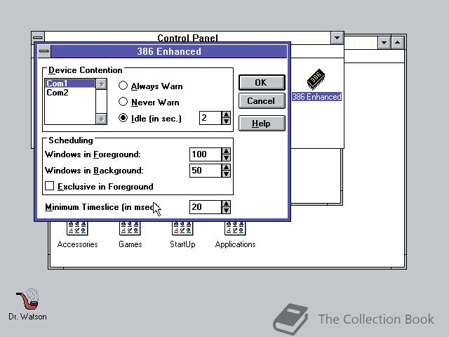The width and height of the screenshot is (449, 337).
Task: Click the Windows in Background value field
Action: pos(206,171)
